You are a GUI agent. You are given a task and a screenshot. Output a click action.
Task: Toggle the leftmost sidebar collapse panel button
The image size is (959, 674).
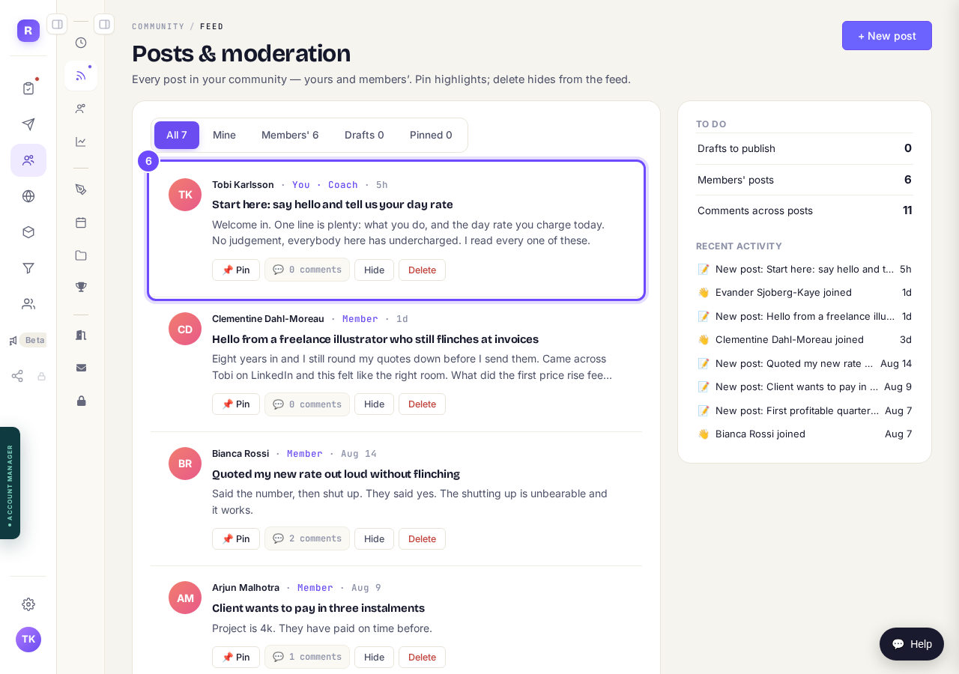[x=57, y=24]
